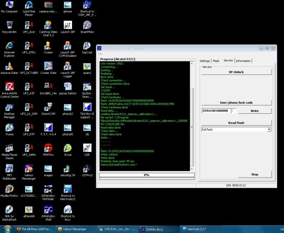Open the InfinityBox PinFinder desktop icon
Viewport: 284px width, 233px height.
(48, 189)
